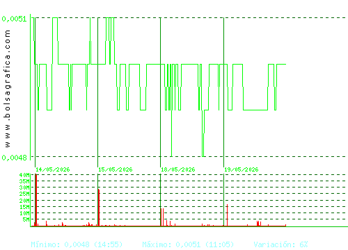348x250 pixels.
Task: Select the 14/05/2026 date label
Action: (53, 169)
